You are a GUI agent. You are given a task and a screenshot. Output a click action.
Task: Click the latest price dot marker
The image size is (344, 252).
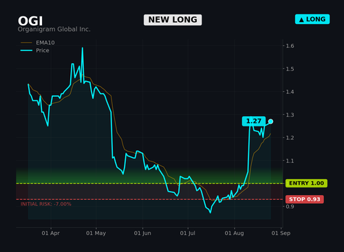270,122
